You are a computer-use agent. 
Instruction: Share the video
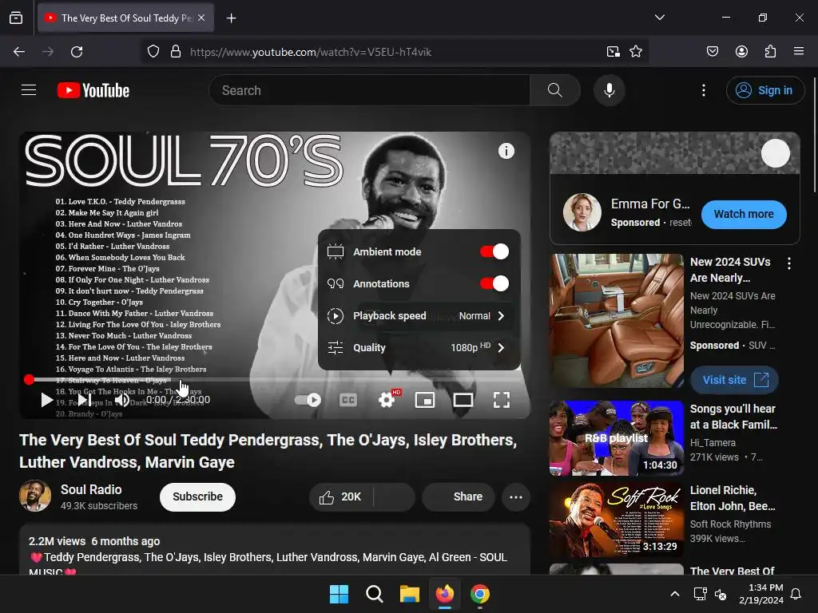coord(459,496)
